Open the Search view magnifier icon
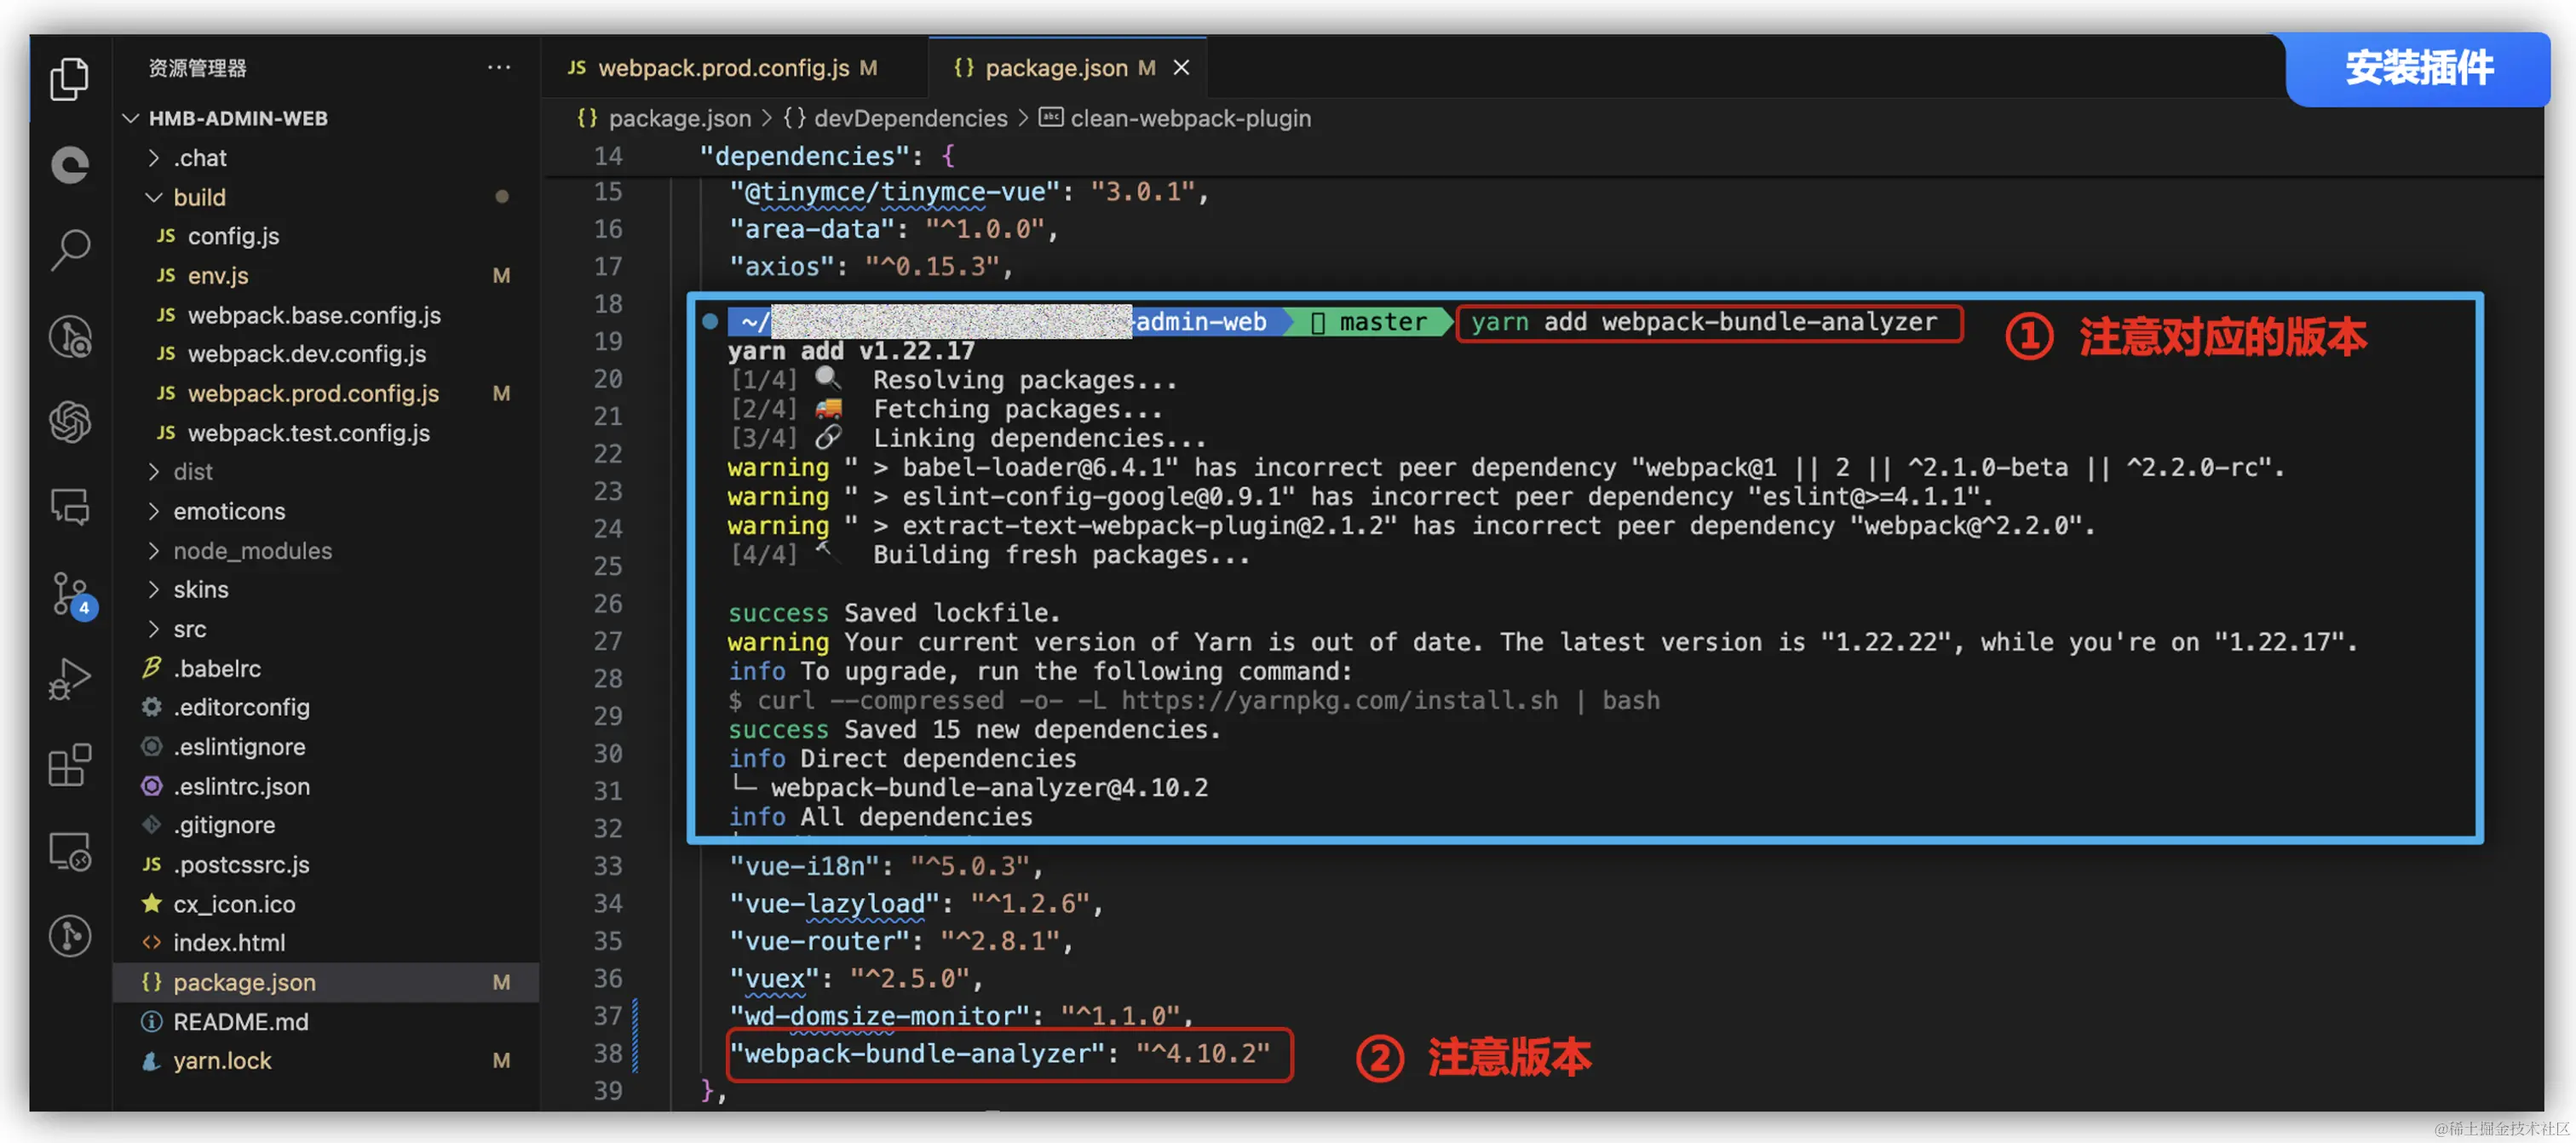The image size is (2576, 1143). 70,249
